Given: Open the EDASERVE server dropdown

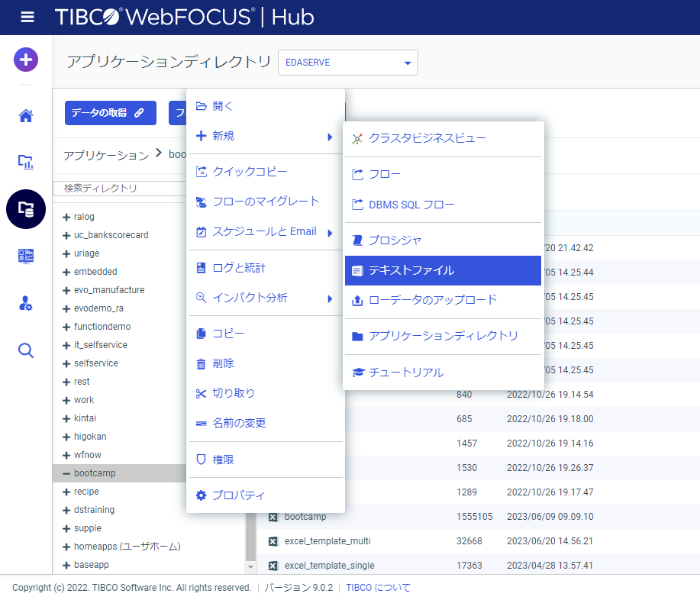Looking at the screenshot, I should (348, 63).
